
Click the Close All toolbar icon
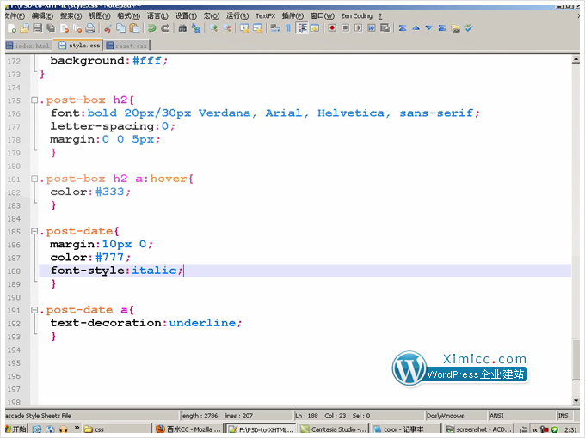(77, 28)
